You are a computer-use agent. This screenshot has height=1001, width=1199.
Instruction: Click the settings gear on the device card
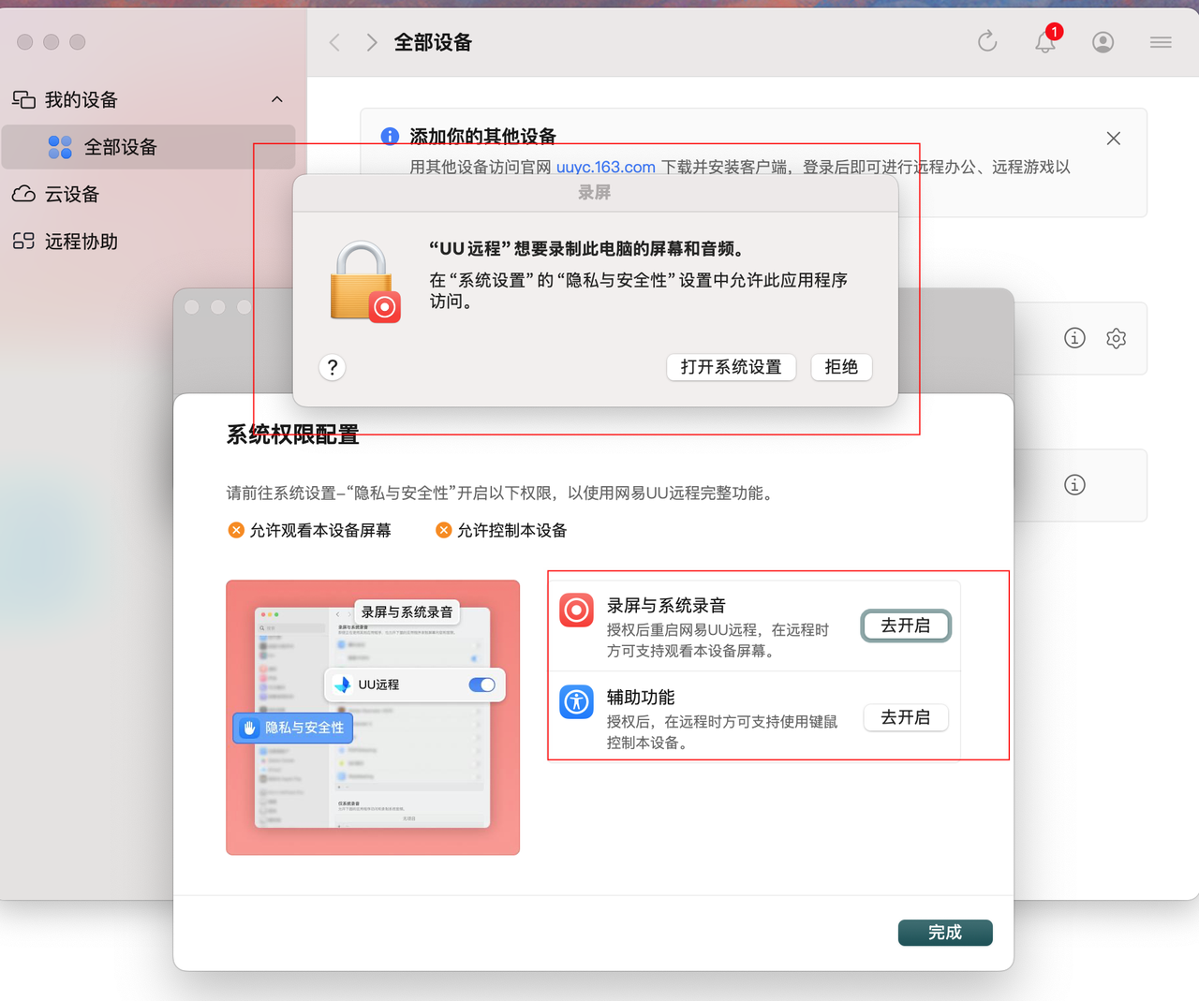click(1116, 338)
